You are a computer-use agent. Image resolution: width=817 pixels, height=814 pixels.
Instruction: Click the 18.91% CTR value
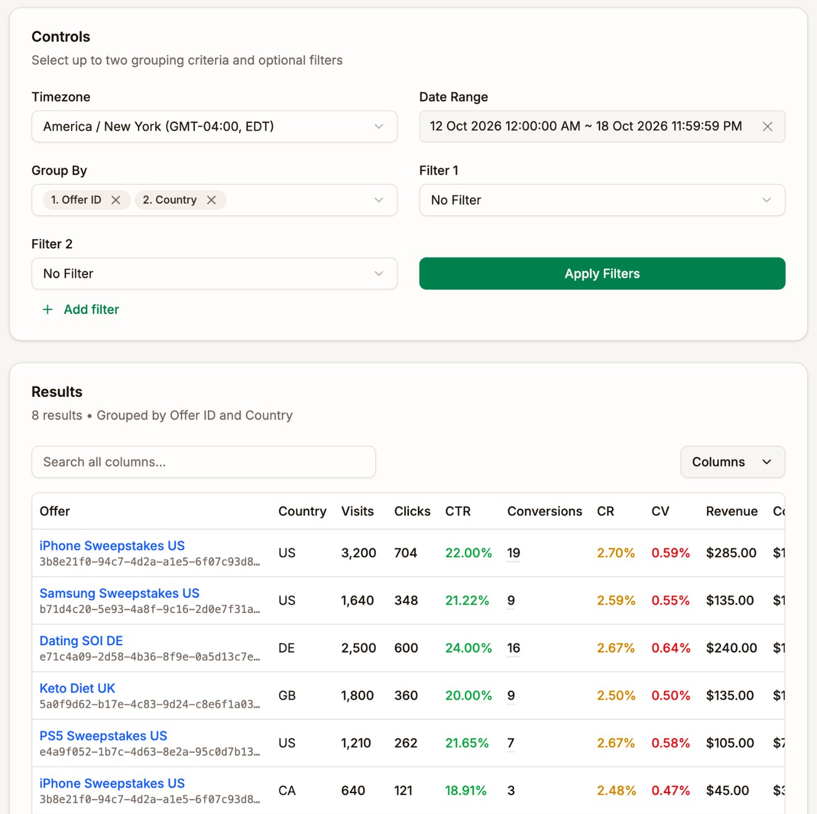(466, 790)
